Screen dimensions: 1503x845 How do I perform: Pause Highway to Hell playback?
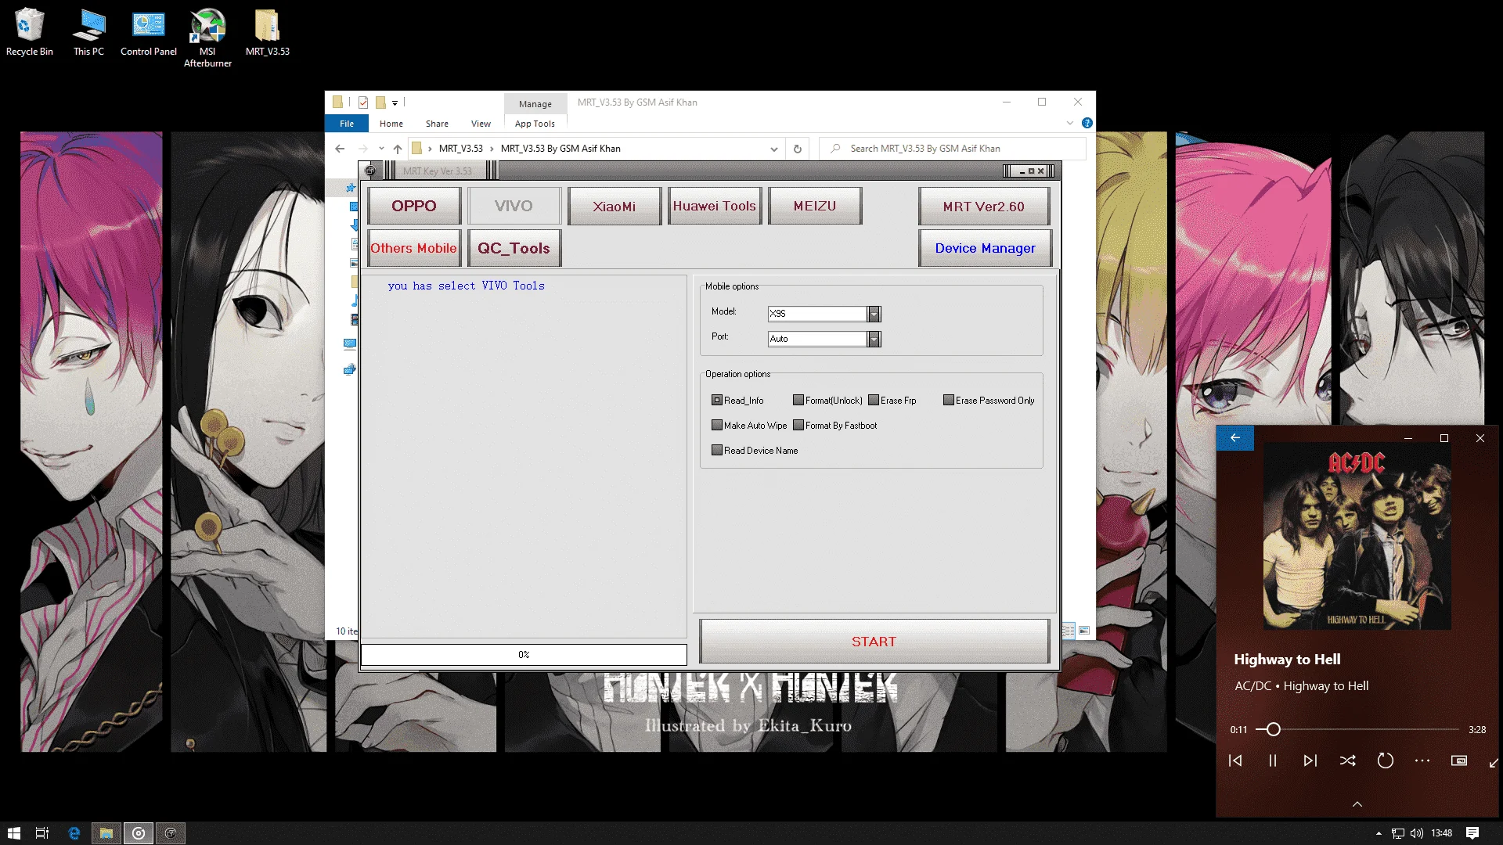(1273, 760)
